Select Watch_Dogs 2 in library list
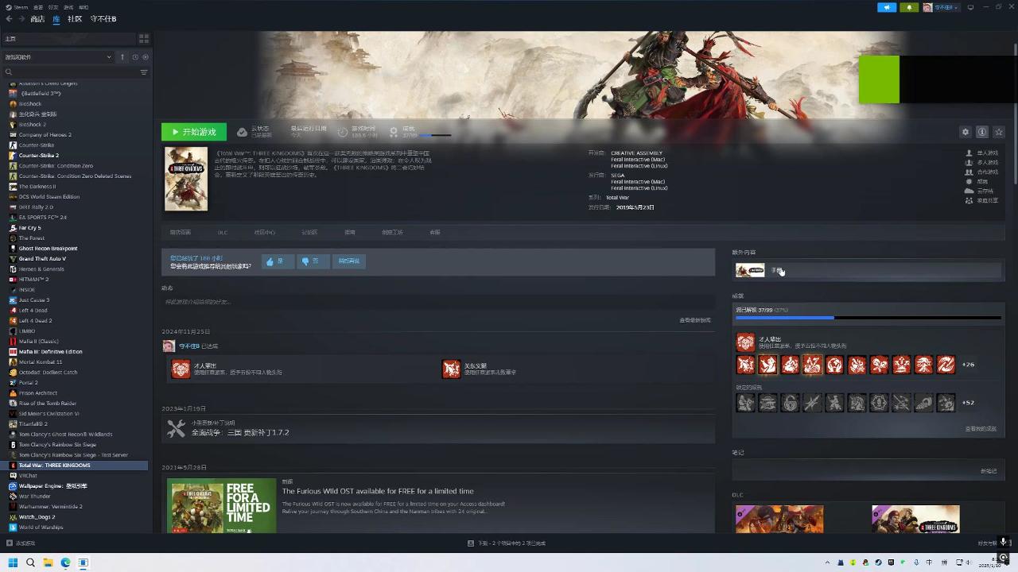The height and width of the screenshot is (572, 1018). 37,517
